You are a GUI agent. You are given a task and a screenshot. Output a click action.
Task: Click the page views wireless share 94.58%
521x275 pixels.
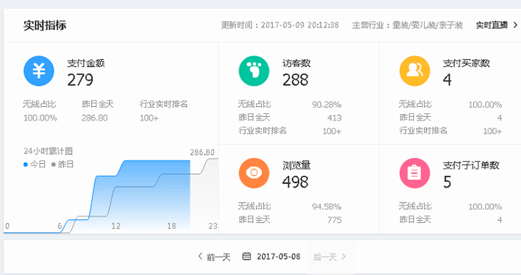coord(326,206)
